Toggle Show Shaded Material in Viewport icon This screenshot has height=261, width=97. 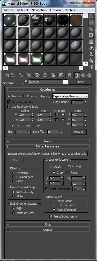pyautogui.click(x=69, y=76)
